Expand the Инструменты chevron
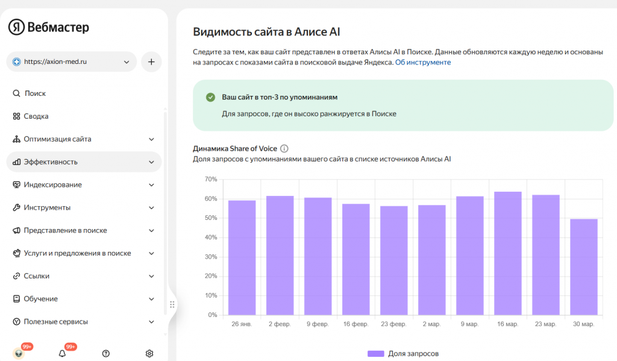Image resolution: width=617 pixels, height=361 pixels. pyautogui.click(x=151, y=208)
